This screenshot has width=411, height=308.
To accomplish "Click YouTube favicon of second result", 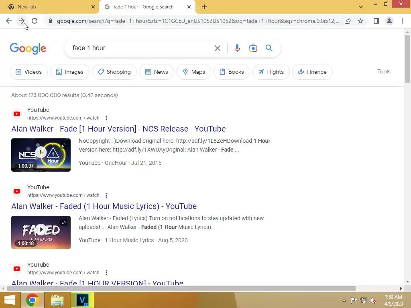I will [x=17, y=191].
